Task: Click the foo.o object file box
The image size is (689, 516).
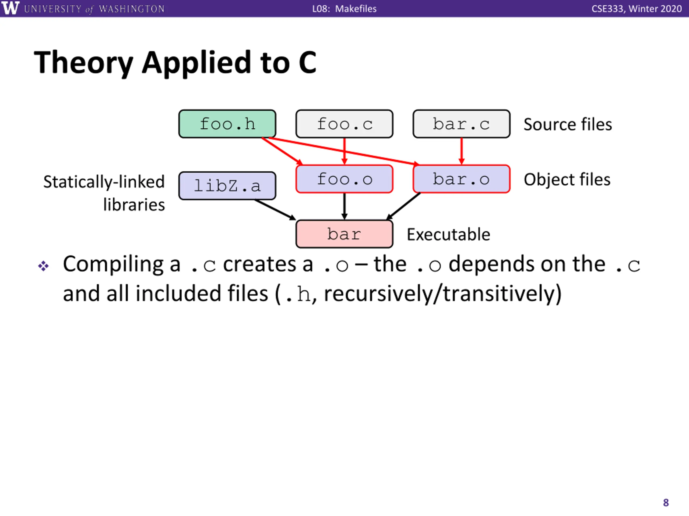Action: [x=344, y=179]
